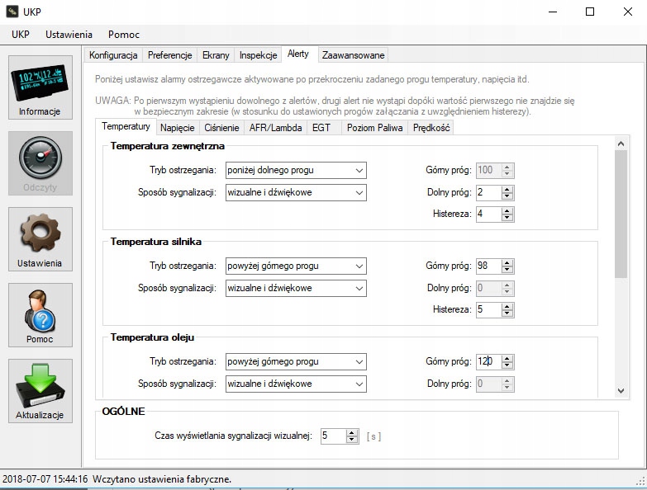Image resolution: width=647 pixels, height=490 pixels.
Task: Open Aktualizacje download icon
Action: [x=40, y=390]
